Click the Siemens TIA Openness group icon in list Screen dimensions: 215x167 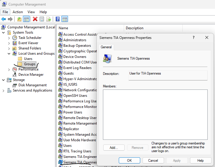tap(60, 162)
